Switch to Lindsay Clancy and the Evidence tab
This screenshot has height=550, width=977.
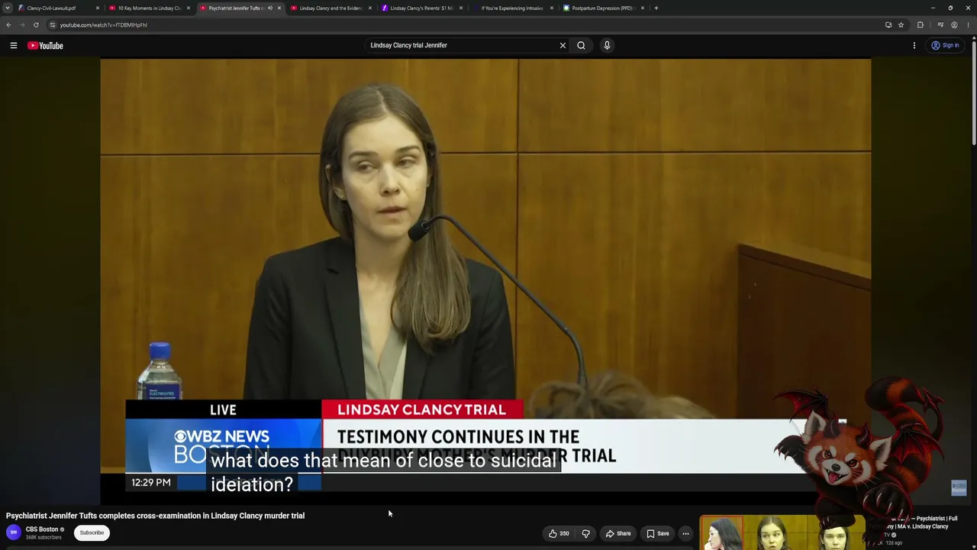(x=331, y=8)
